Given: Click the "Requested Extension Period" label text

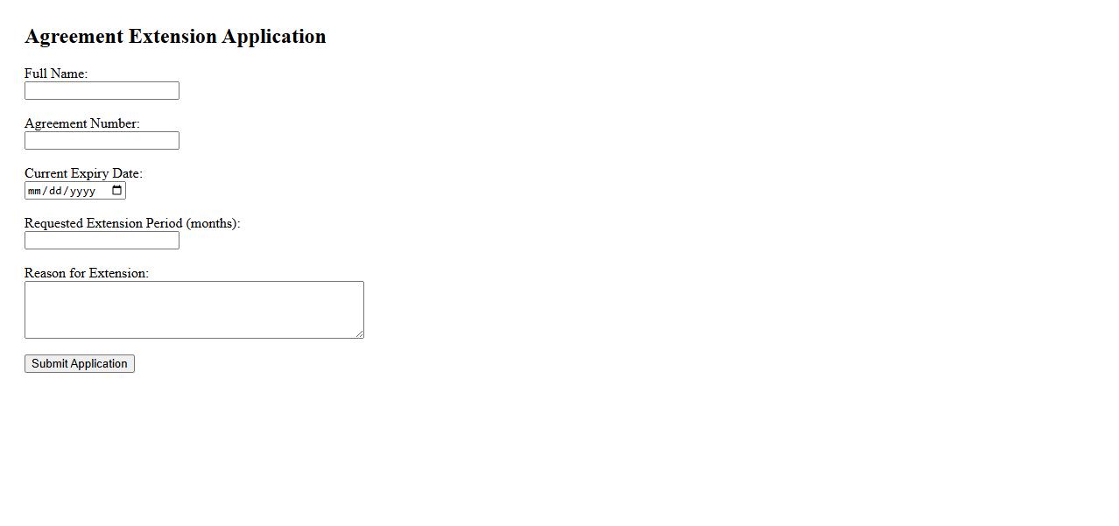Looking at the screenshot, I should pyautogui.click(x=103, y=223).
